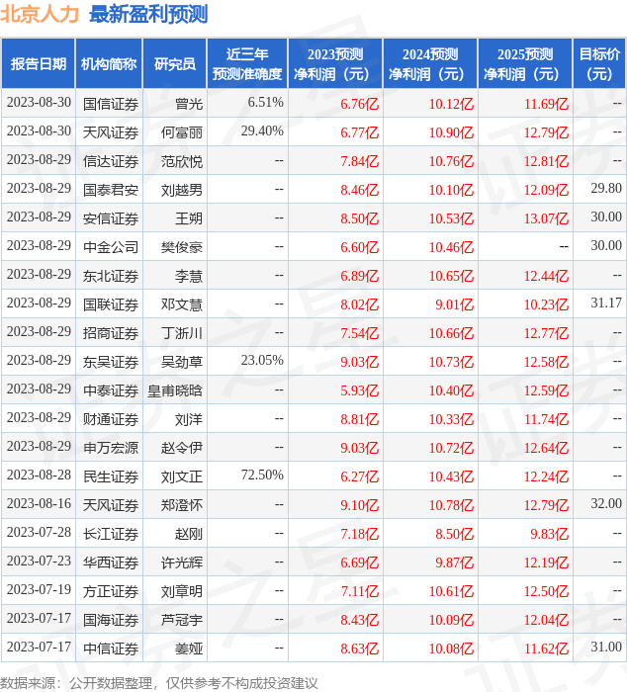Click report date 2023-08-28
The width and height of the screenshot is (627, 692).
(39, 476)
